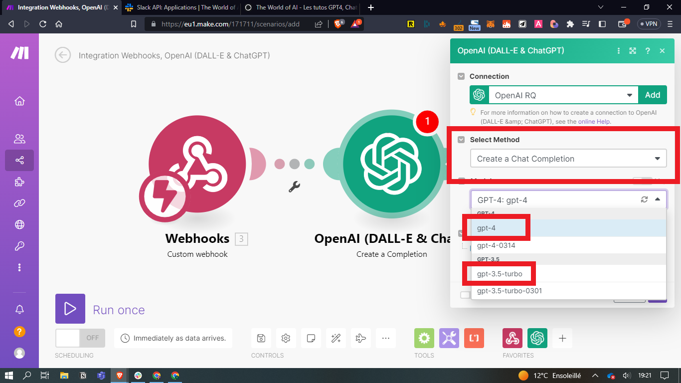Open scenario settings gear icon

(x=286, y=338)
